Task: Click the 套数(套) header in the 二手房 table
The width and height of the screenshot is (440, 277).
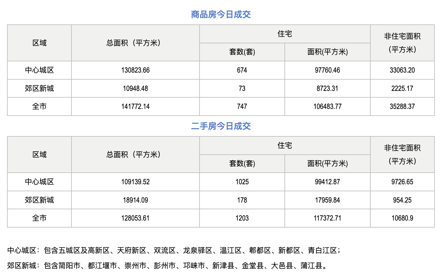Action: pyautogui.click(x=242, y=164)
